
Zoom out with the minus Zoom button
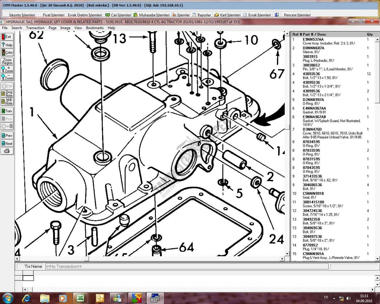7,77
